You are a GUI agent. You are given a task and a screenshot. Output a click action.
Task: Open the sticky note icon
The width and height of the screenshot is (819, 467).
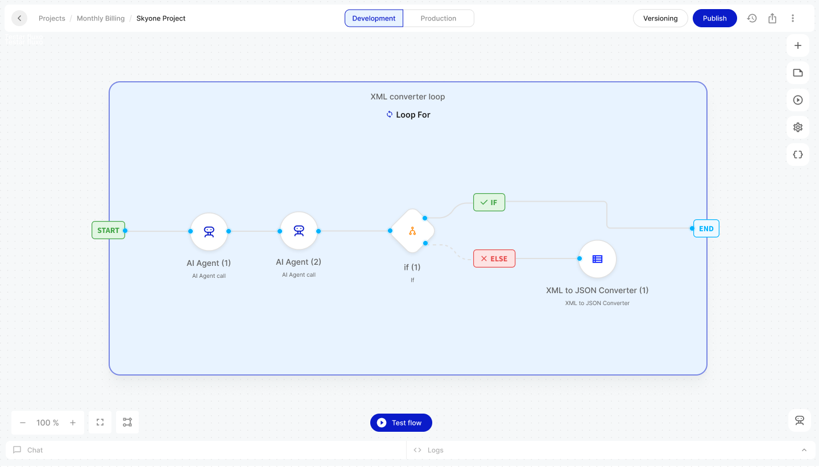[798, 73]
